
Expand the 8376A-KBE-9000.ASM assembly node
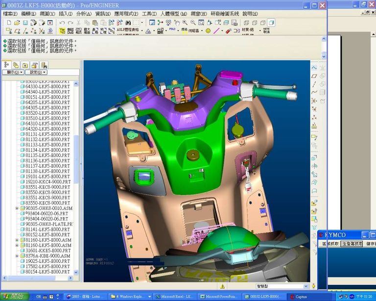pos(17,256)
